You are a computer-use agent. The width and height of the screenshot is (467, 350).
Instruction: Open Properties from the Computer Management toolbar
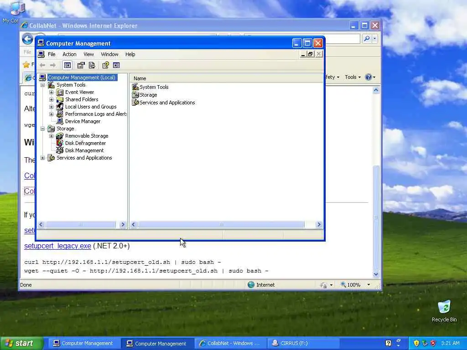click(81, 65)
